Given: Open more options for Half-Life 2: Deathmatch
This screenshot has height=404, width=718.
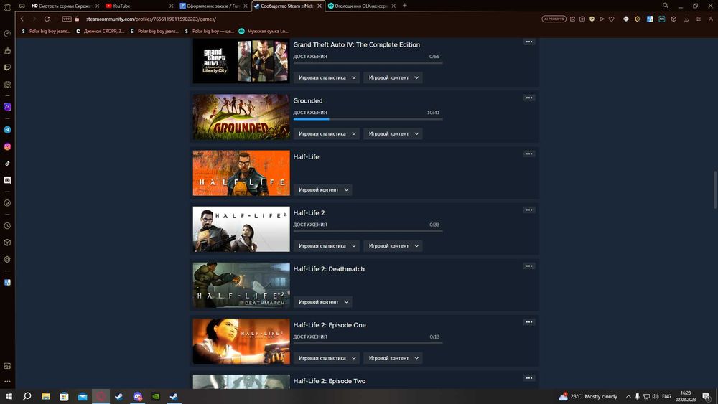Looking at the screenshot, I should tap(529, 266).
